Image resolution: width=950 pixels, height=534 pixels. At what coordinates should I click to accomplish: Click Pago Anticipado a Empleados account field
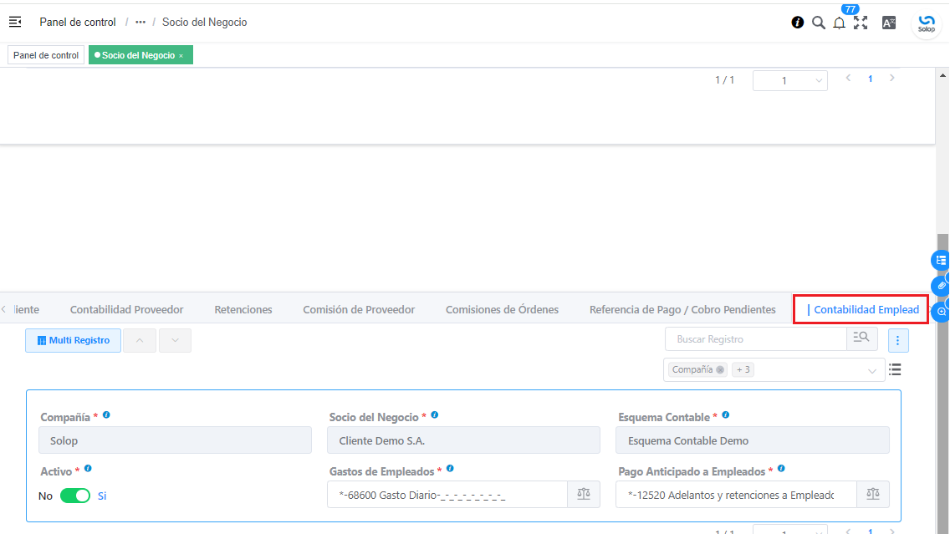click(736, 495)
